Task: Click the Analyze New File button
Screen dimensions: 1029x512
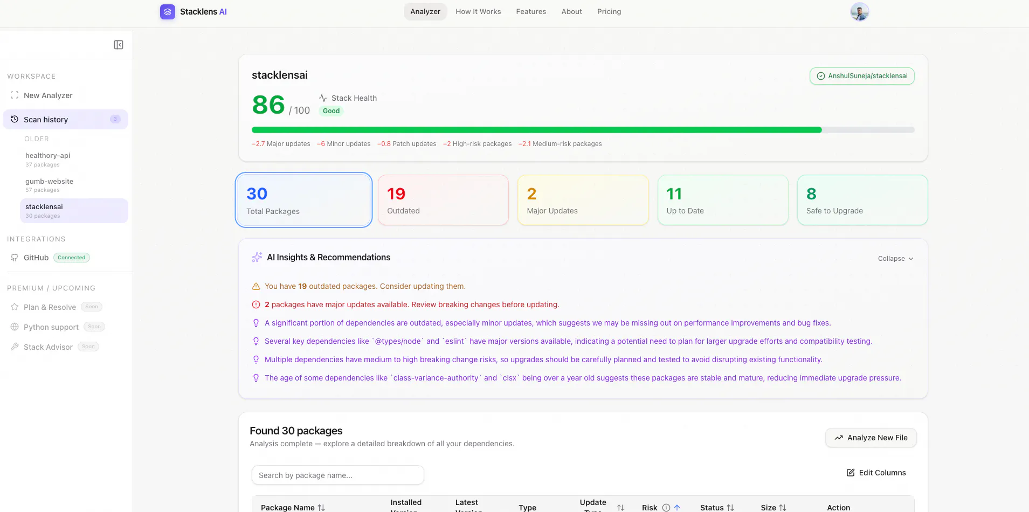Action: coord(871,438)
